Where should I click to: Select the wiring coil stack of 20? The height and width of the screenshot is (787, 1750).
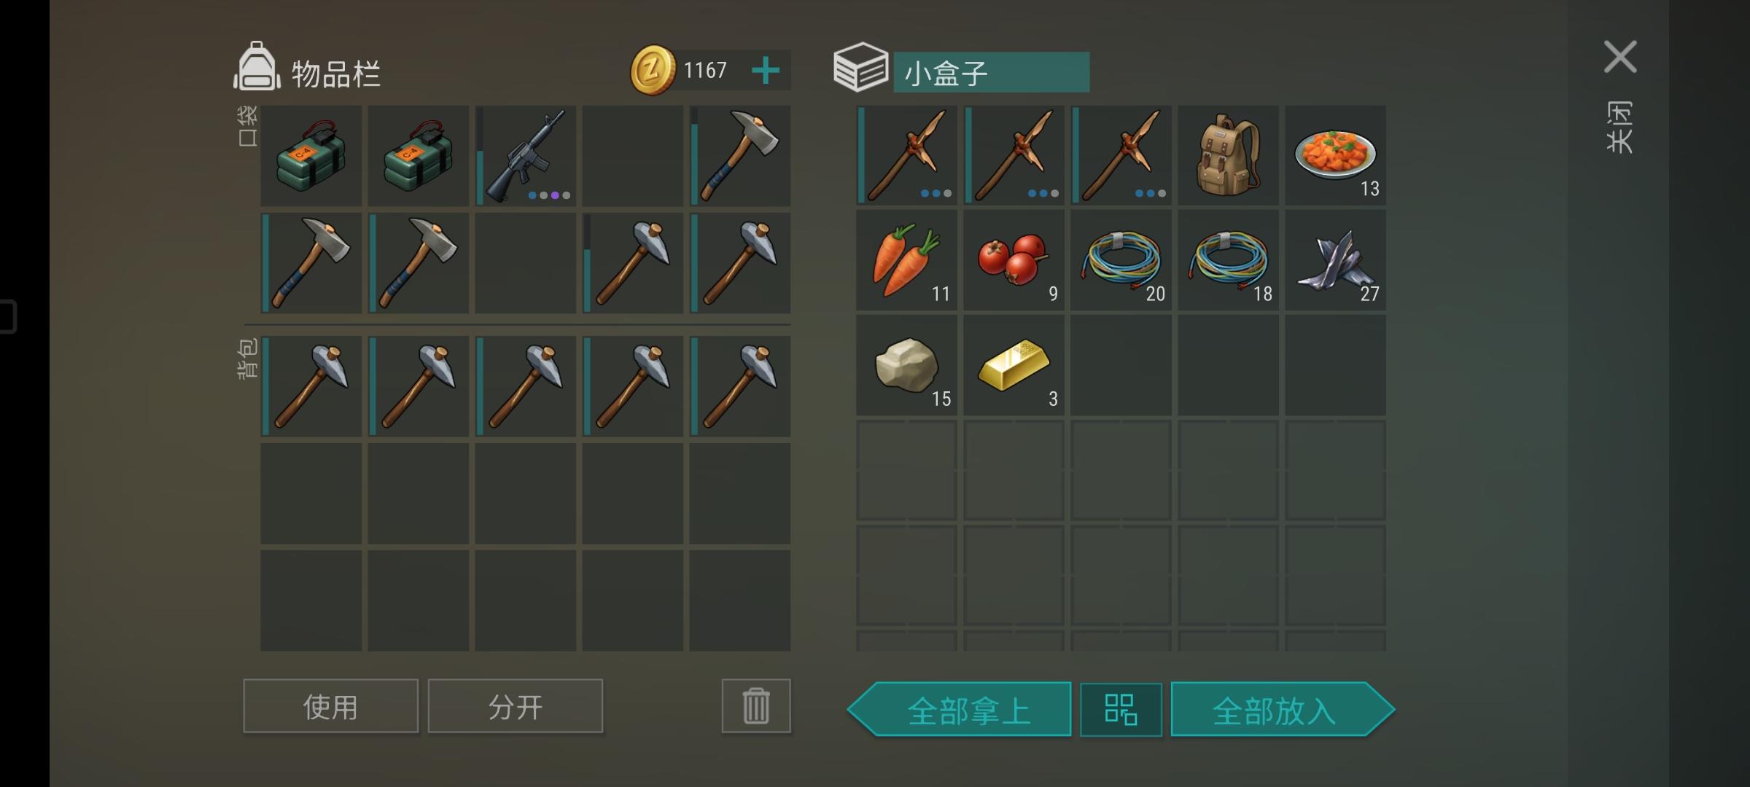coord(1121,261)
